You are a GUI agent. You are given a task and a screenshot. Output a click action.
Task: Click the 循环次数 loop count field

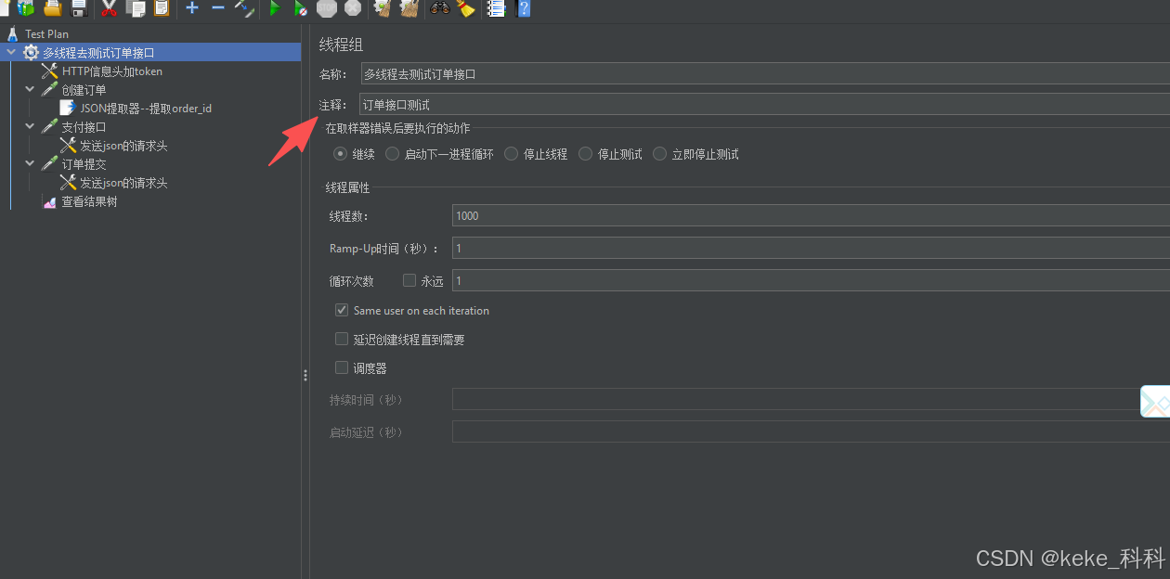point(811,280)
